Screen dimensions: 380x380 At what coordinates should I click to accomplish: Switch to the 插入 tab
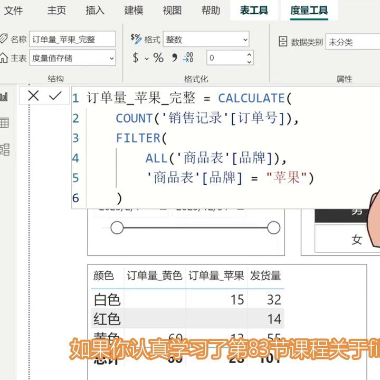(95, 10)
